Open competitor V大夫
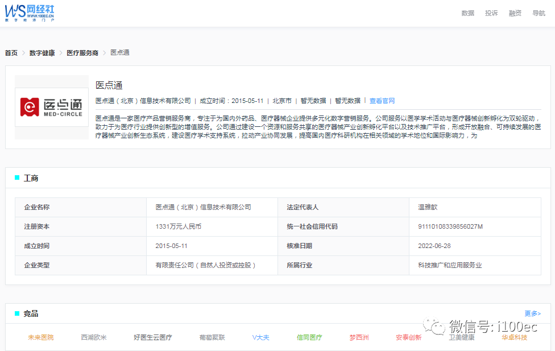This screenshot has width=555, height=351. [x=261, y=337]
